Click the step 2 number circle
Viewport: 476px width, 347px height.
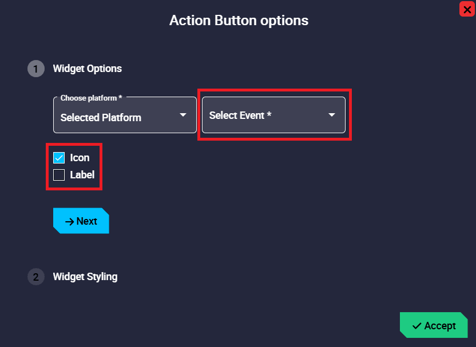tap(35, 277)
